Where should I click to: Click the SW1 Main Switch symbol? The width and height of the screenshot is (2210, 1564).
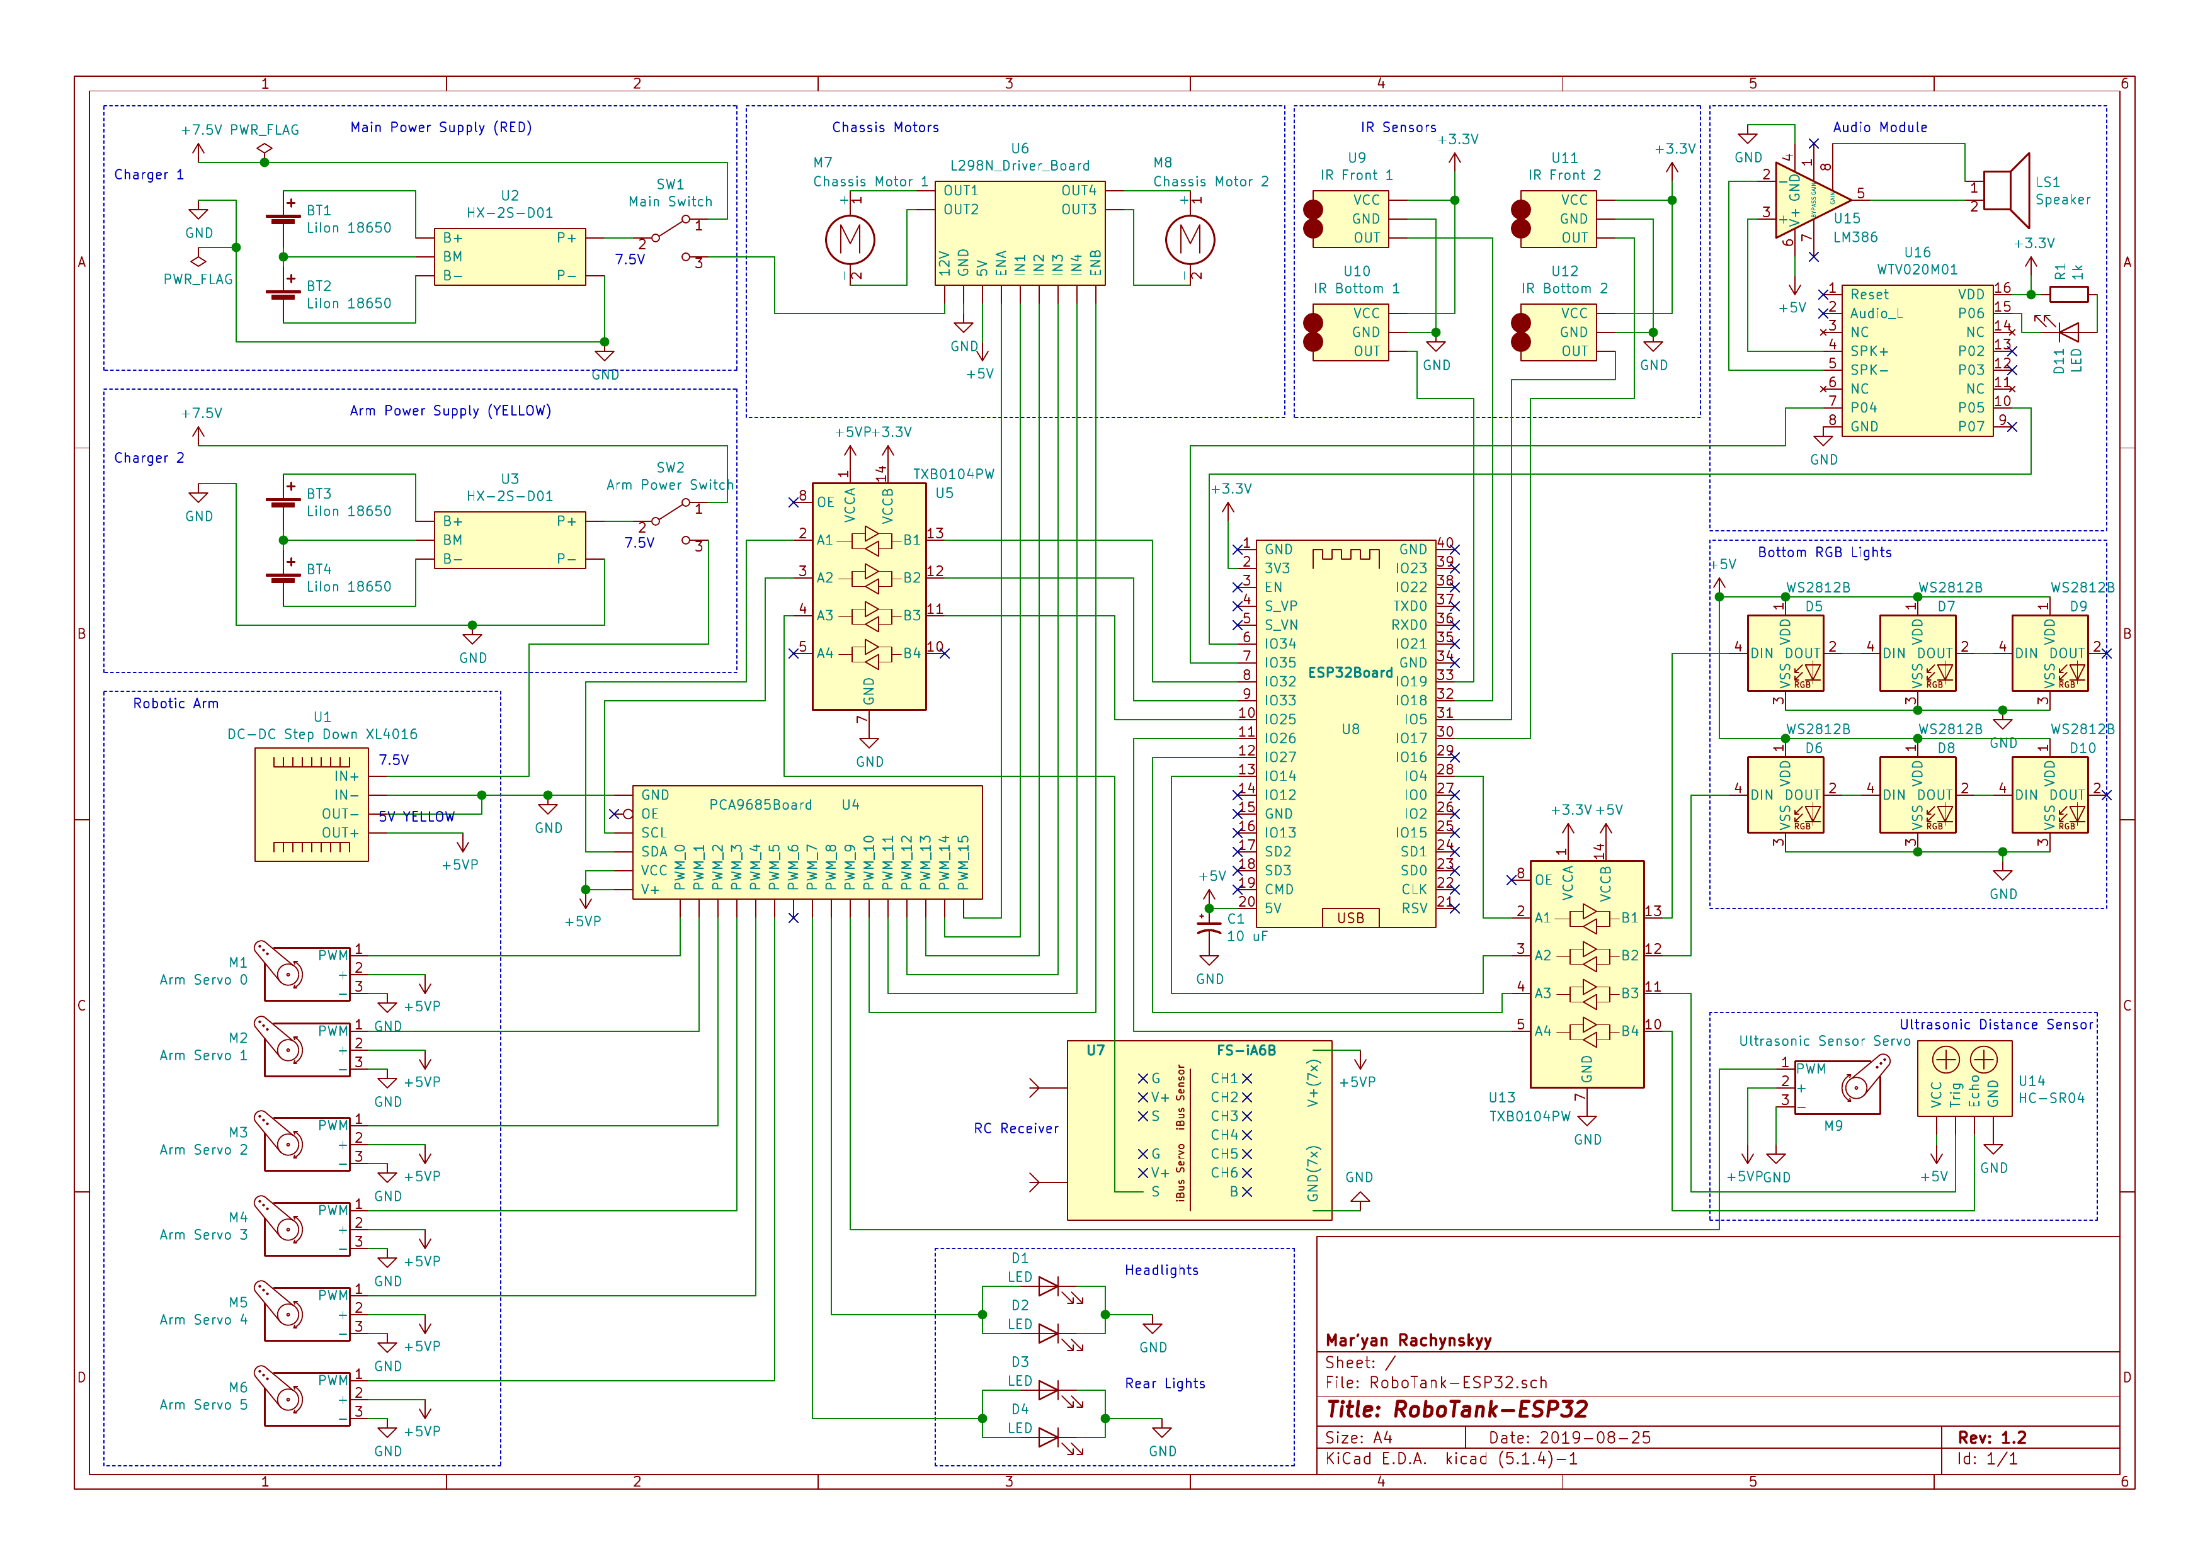tap(671, 238)
